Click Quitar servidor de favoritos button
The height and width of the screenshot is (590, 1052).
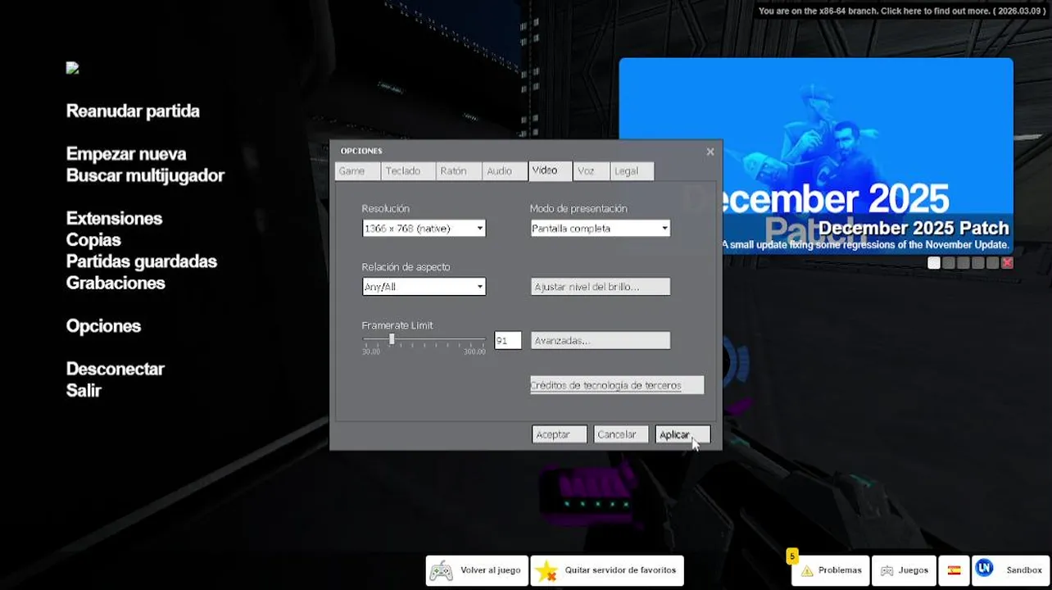pos(607,570)
